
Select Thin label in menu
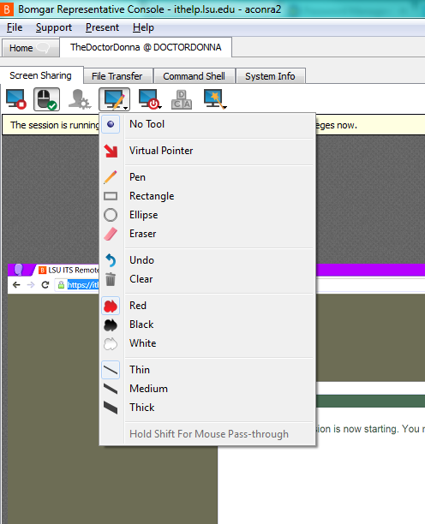point(140,370)
